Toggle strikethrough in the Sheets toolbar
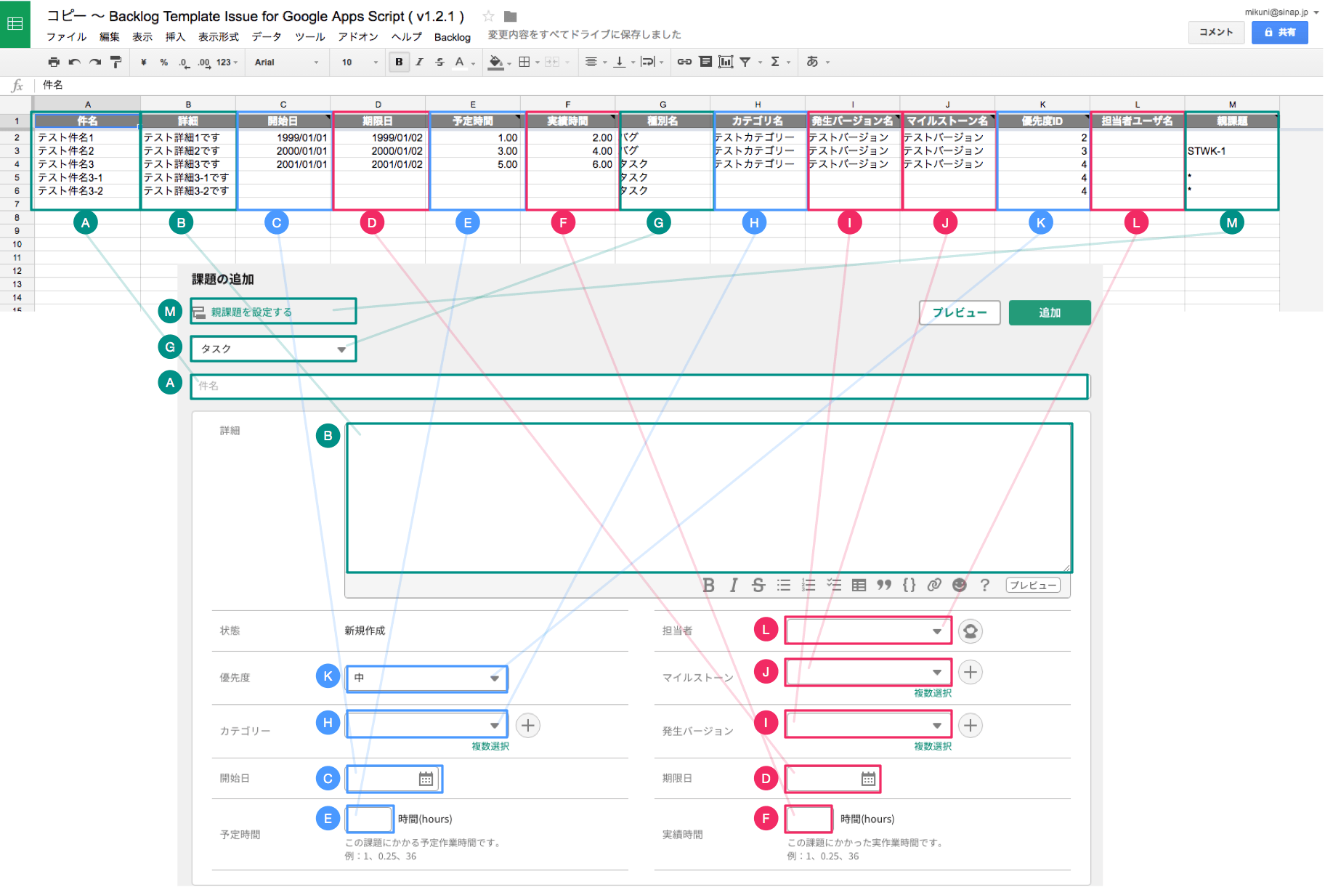 coord(439,62)
